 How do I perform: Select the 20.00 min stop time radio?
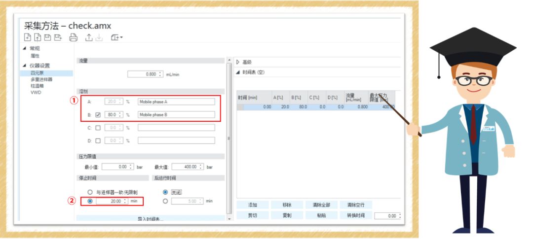(90, 201)
